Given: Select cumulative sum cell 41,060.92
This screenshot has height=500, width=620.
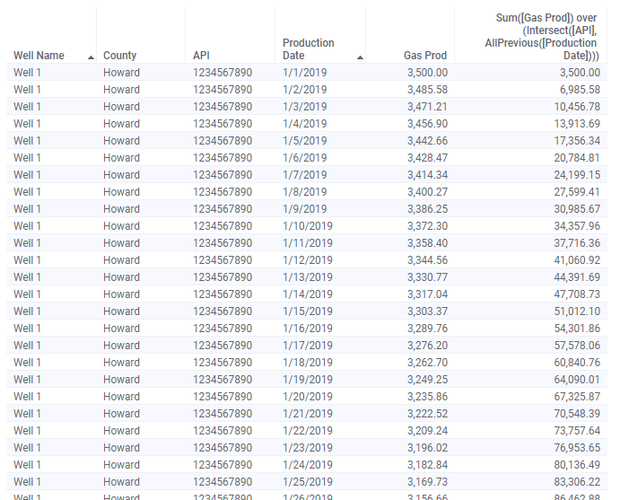Looking at the screenshot, I should pos(577,260).
